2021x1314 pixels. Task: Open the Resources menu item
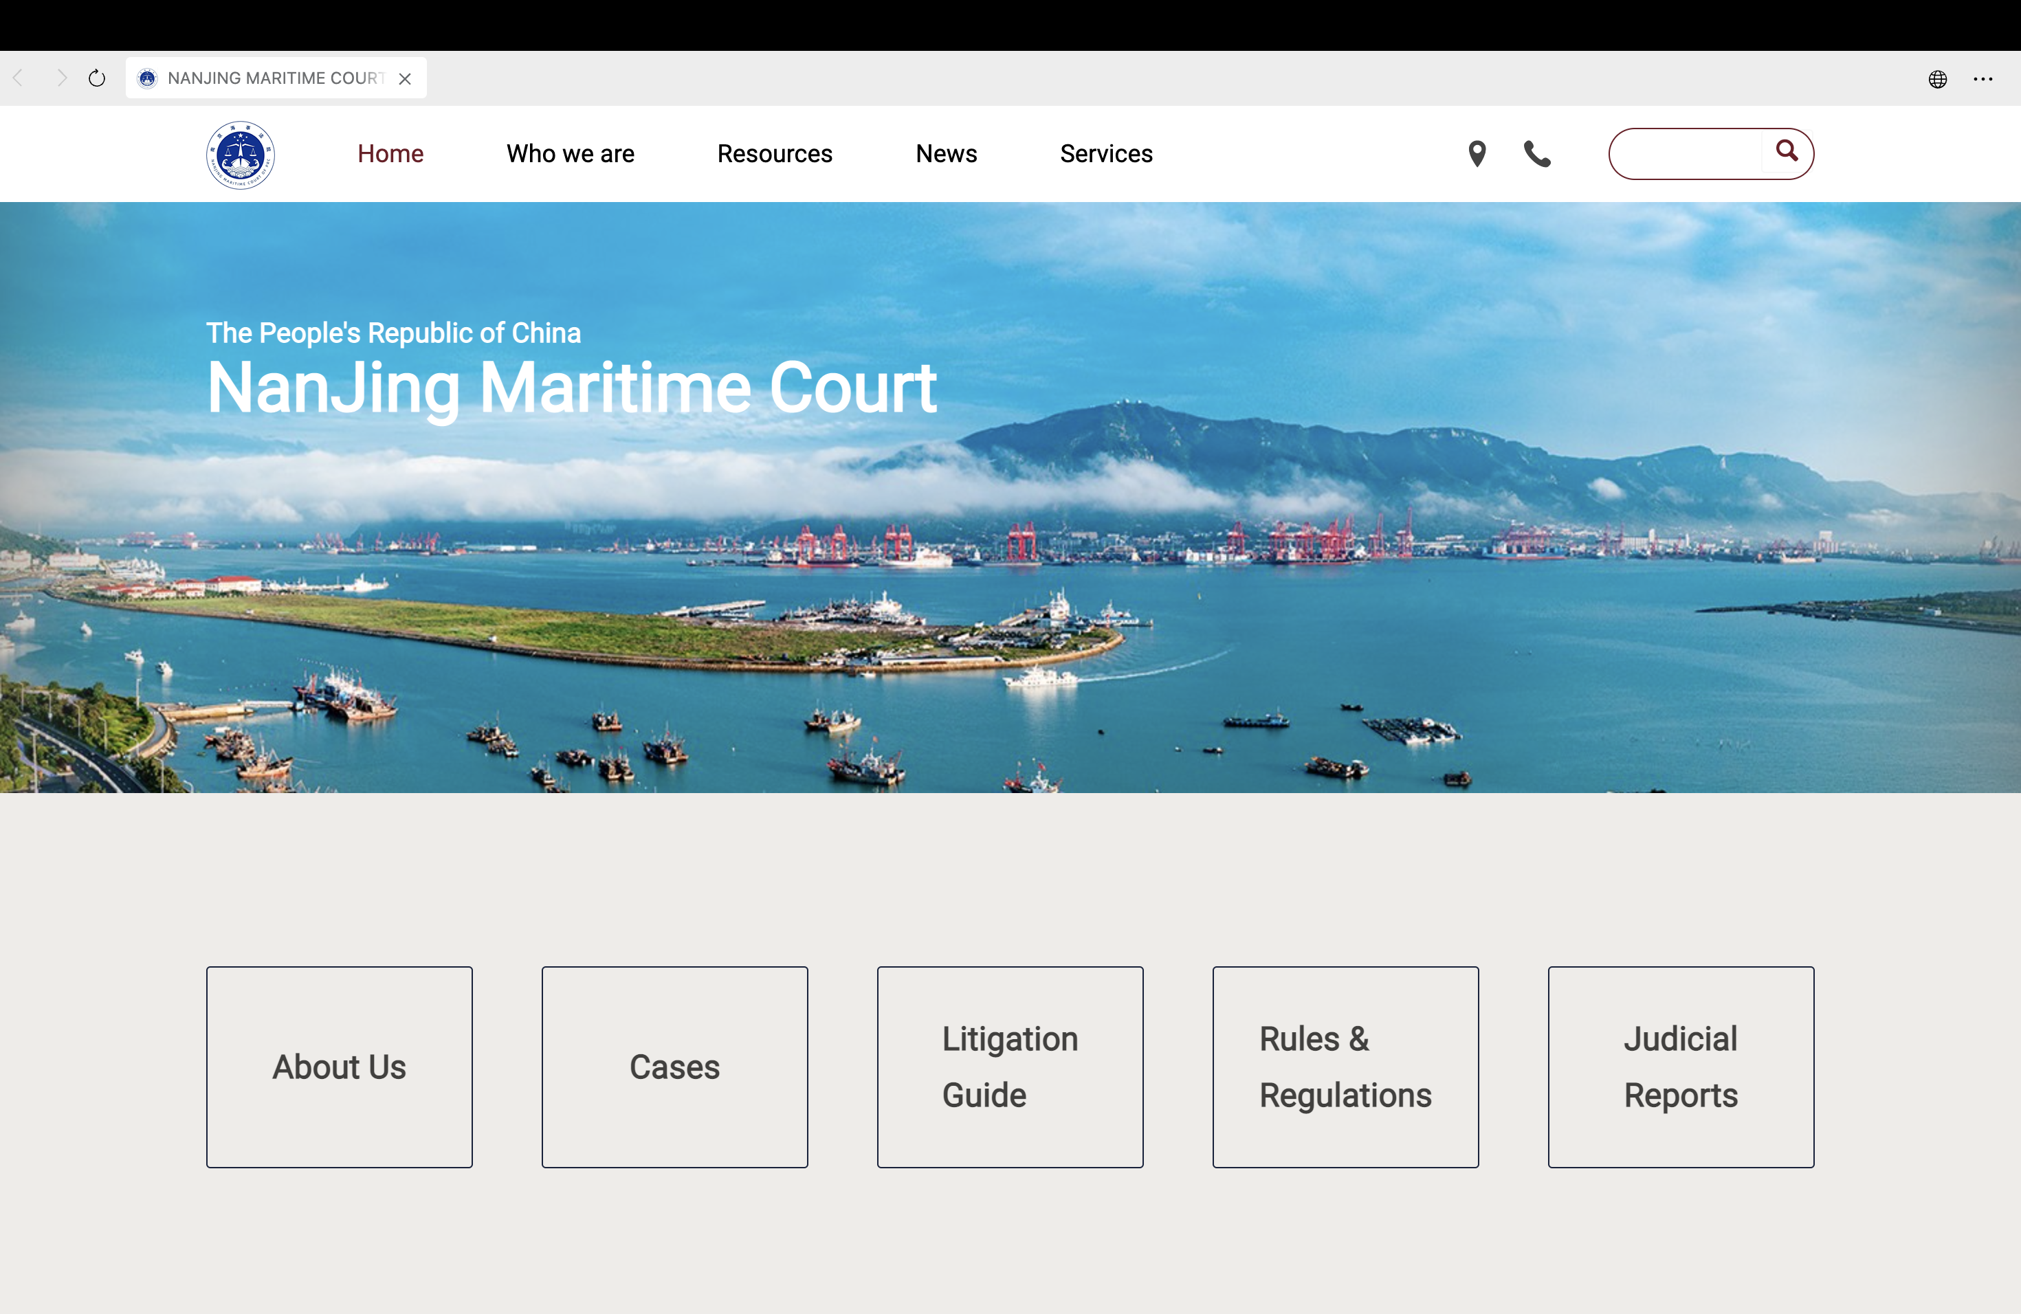pos(775,154)
